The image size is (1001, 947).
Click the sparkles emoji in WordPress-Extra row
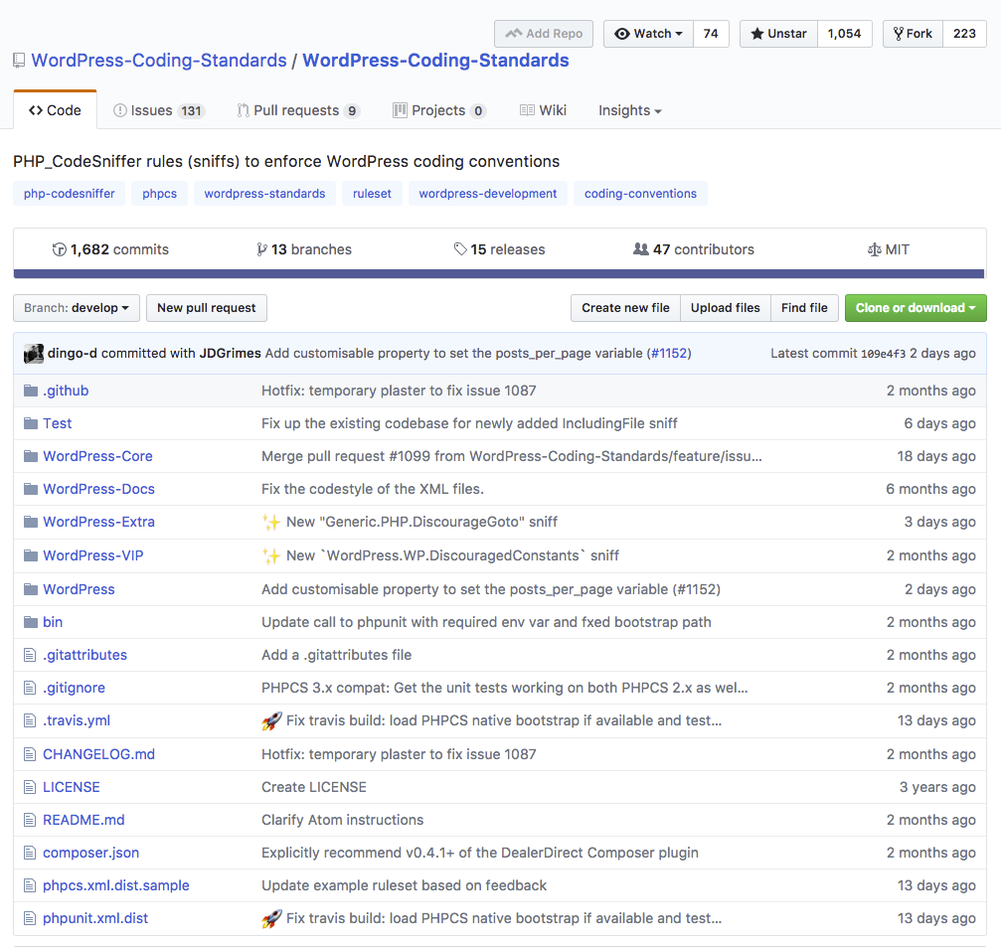click(271, 522)
